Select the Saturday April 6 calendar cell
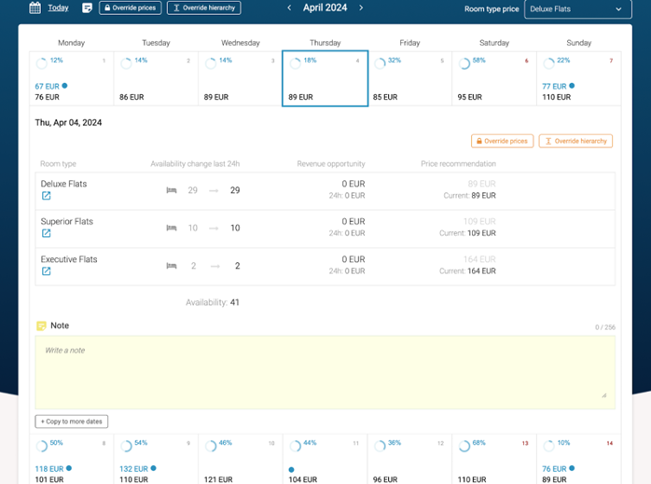Viewport: 651px width, 484px height. [494, 78]
